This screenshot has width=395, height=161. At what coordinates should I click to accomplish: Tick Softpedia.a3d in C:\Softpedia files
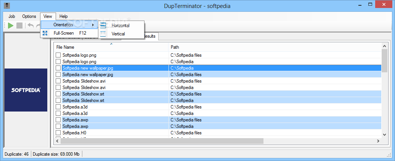pos(58,107)
